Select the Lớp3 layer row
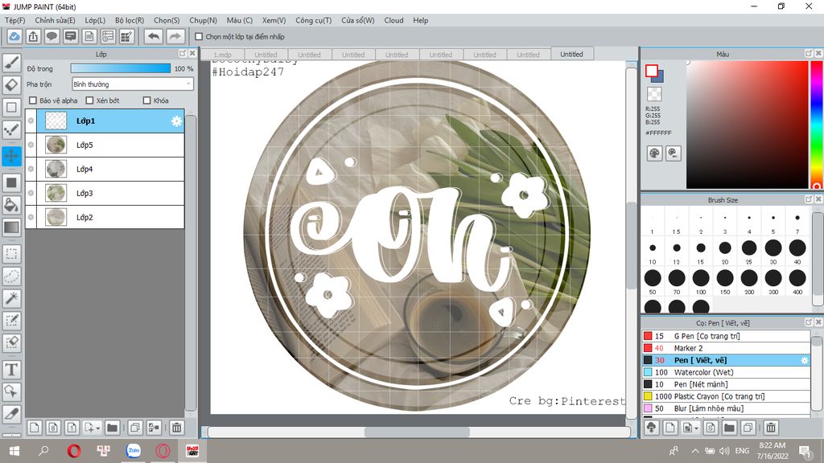This screenshot has height=463, width=824. coord(105,193)
